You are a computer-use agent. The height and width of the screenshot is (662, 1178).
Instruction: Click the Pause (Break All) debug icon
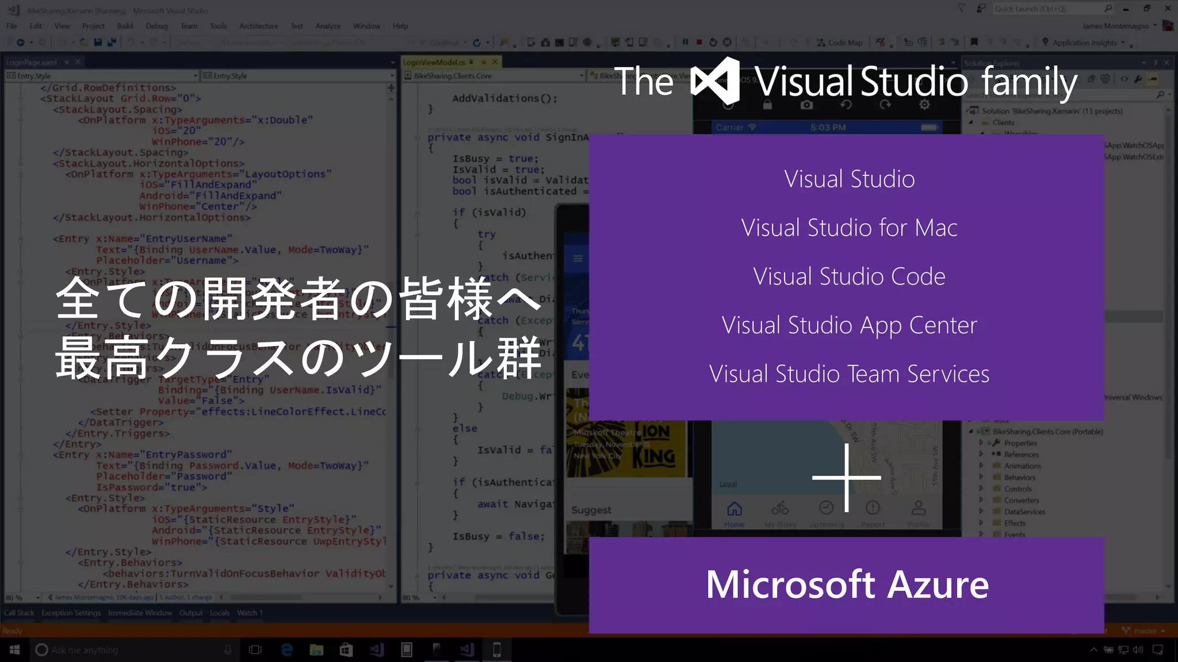(685, 42)
